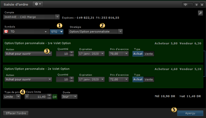Image resolution: width=206 pixels, height=118 pixels.
Task: Select Achat type for second leg option
Action: pos(138,80)
